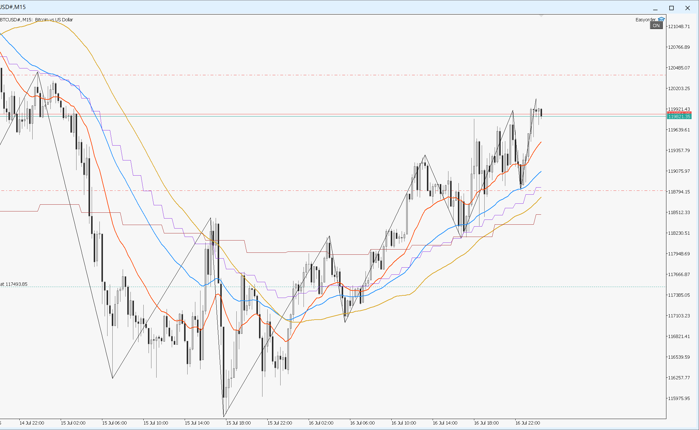The image size is (699, 430).
Task: Close the BTCUSD chart window
Action: (x=688, y=8)
